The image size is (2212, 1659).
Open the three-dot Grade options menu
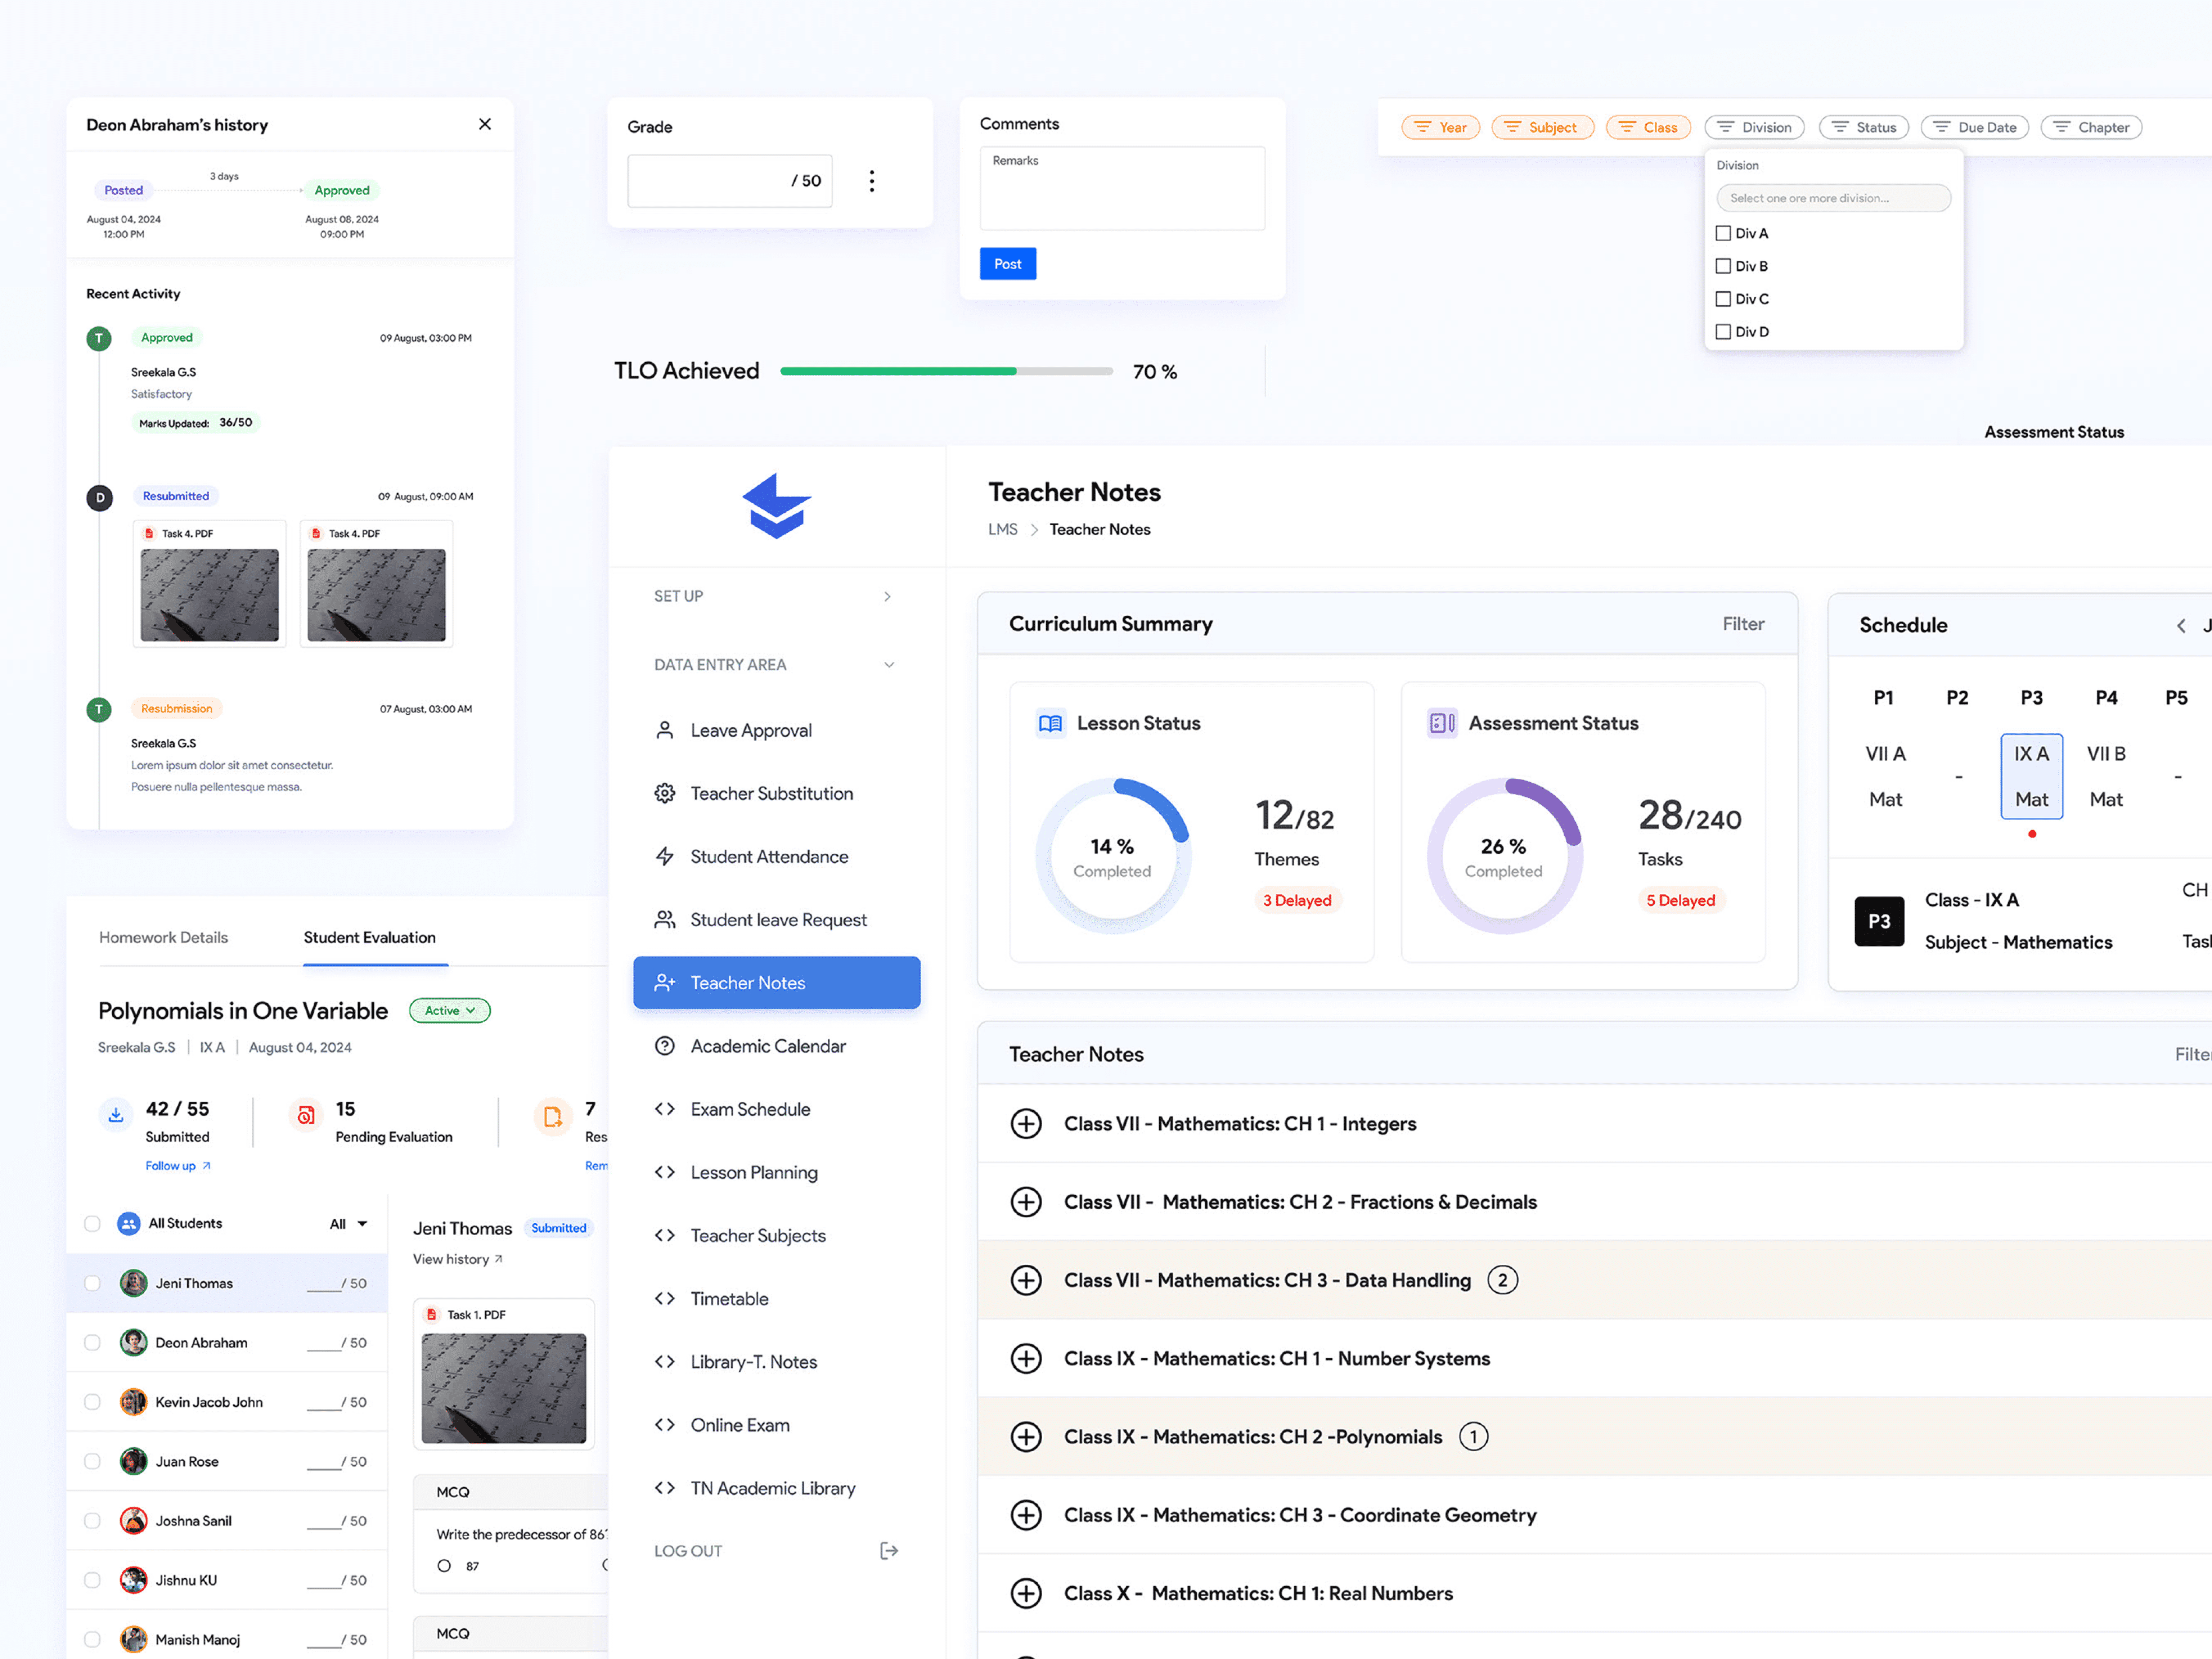872,181
